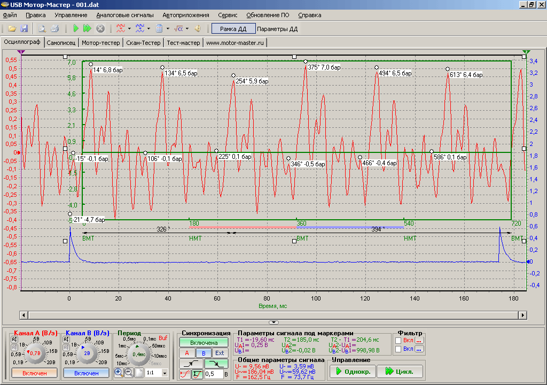Set sync source to Ext

coord(220,353)
